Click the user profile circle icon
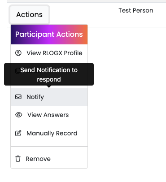This screenshot has height=182, width=166. click(x=18, y=53)
